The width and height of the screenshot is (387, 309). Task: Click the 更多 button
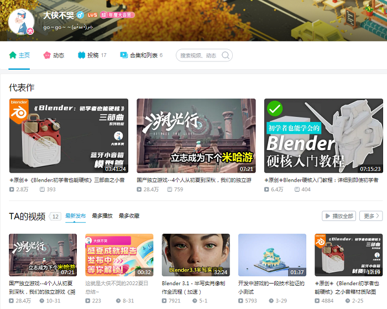point(371,216)
